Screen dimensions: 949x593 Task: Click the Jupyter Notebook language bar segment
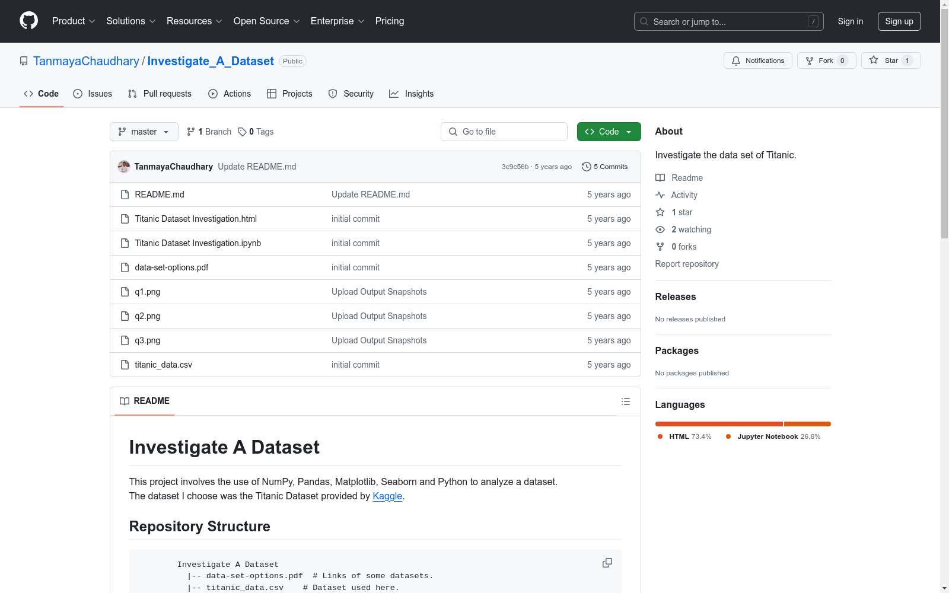(x=807, y=424)
